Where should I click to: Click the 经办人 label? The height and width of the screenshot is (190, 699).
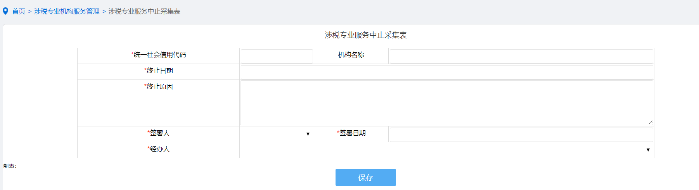(159, 149)
